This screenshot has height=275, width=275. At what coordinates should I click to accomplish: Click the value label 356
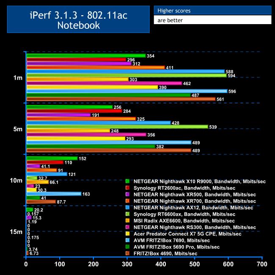151,135
